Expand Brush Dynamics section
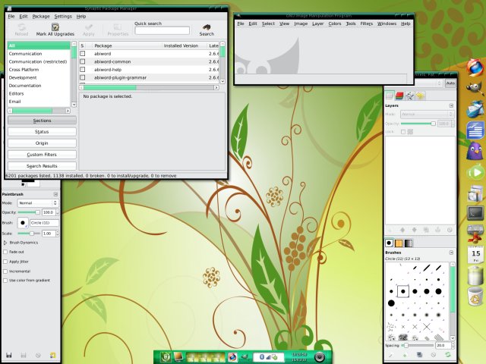The image size is (486, 364). (5, 243)
